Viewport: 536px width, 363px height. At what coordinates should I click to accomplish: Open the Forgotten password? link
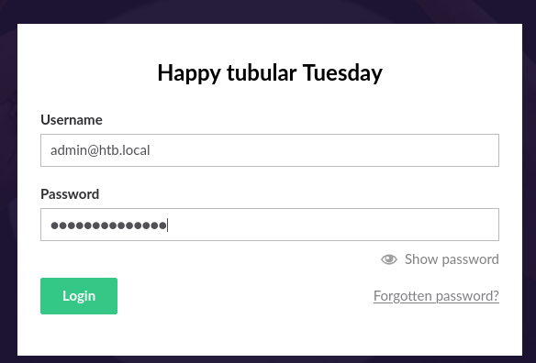(x=436, y=296)
